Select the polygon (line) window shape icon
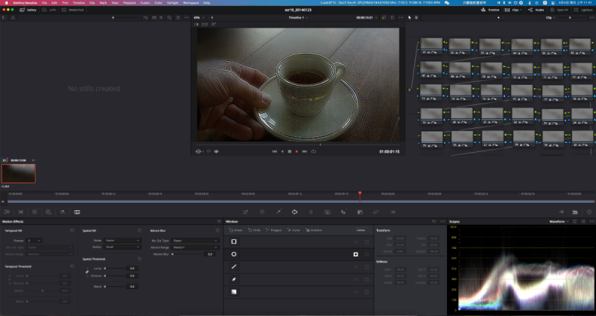The image size is (596, 316). [x=234, y=267]
